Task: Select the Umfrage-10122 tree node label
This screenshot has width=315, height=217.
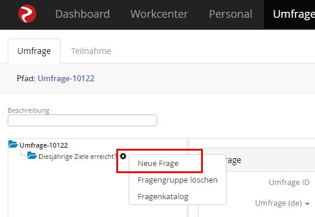Action: coord(44,145)
